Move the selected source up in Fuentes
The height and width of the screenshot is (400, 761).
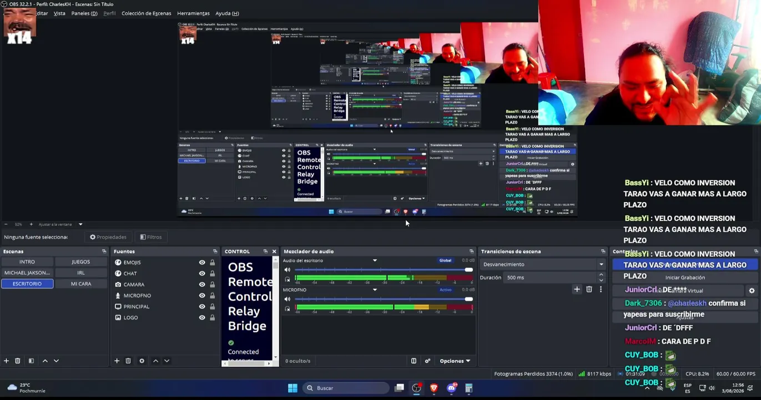(x=155, y=361)
